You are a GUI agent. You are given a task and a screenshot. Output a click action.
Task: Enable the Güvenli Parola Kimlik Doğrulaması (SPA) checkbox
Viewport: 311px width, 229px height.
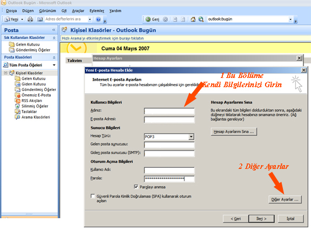(x=92, y=196)
